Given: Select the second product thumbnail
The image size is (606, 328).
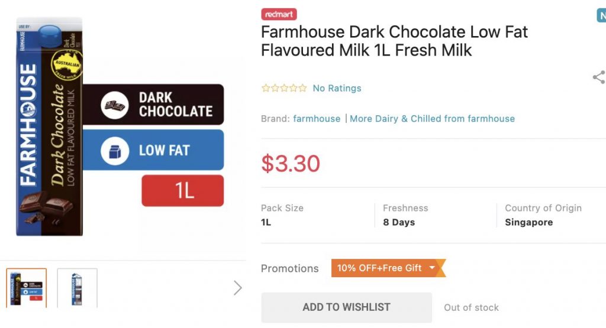Looking at the screenshot, I should tap(77, 288).
